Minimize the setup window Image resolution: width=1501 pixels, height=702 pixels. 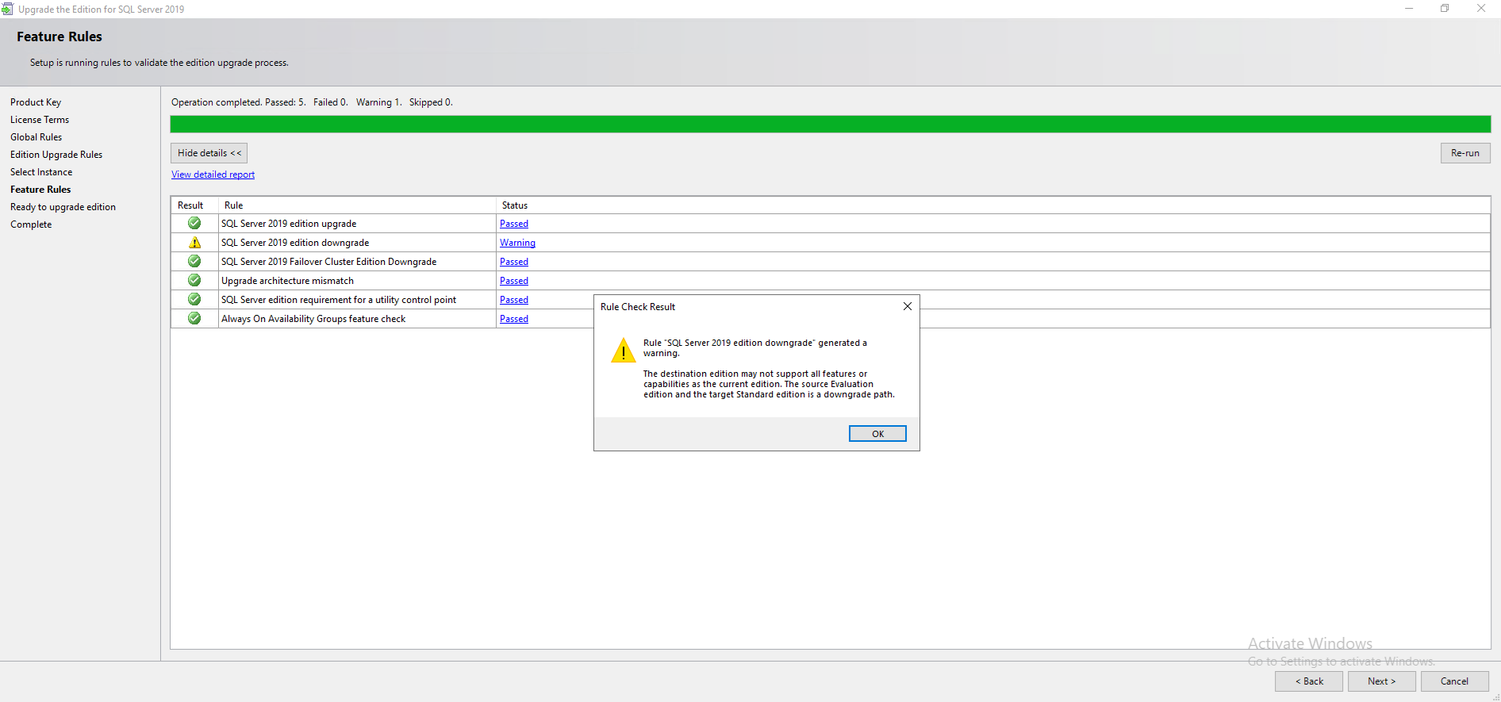point(1409,9)
